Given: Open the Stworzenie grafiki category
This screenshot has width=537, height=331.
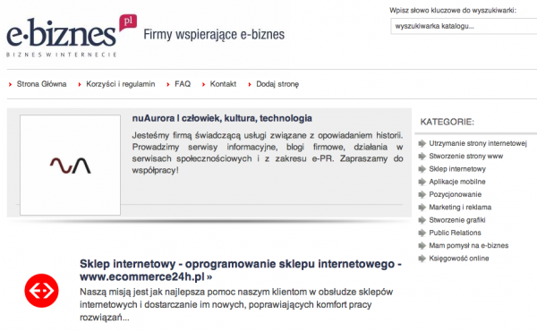Looking at the screenshot, I should tap(457, 220).
